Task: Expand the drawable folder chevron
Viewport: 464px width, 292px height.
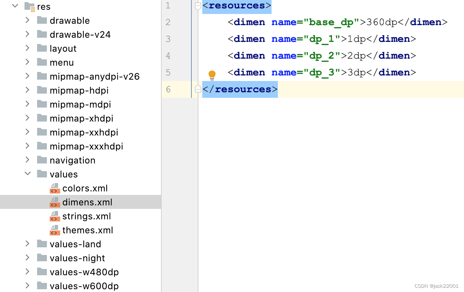Action: 27,20
